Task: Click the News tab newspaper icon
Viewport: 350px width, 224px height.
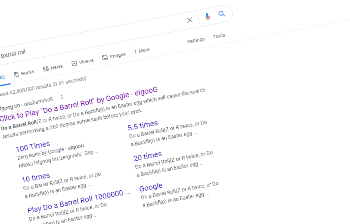Action: (x=46, y=69)
